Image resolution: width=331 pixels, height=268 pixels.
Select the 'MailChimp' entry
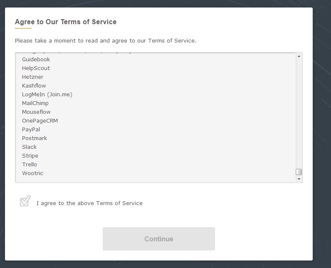(35, 103)
